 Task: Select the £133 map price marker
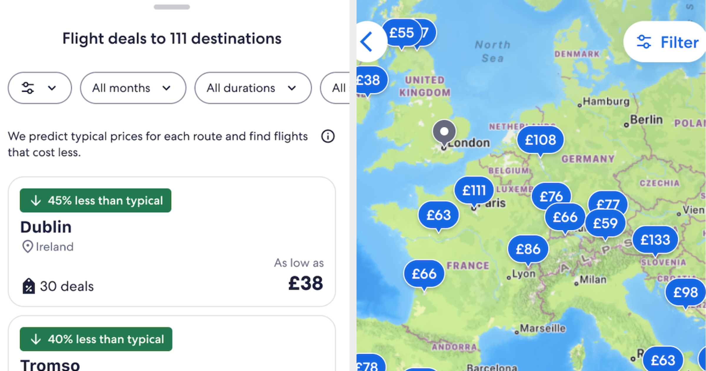[655, 240]
